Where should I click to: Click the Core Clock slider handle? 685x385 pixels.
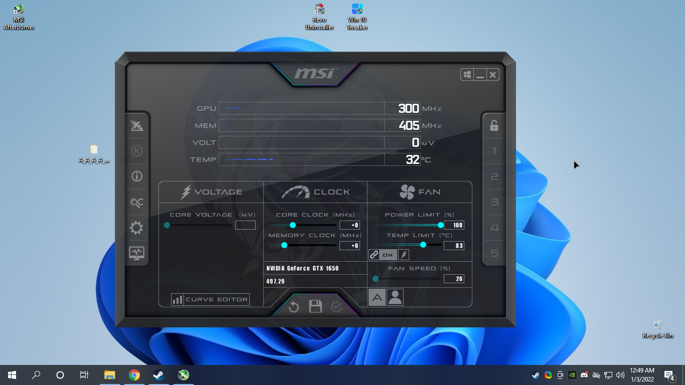[293, 225]
